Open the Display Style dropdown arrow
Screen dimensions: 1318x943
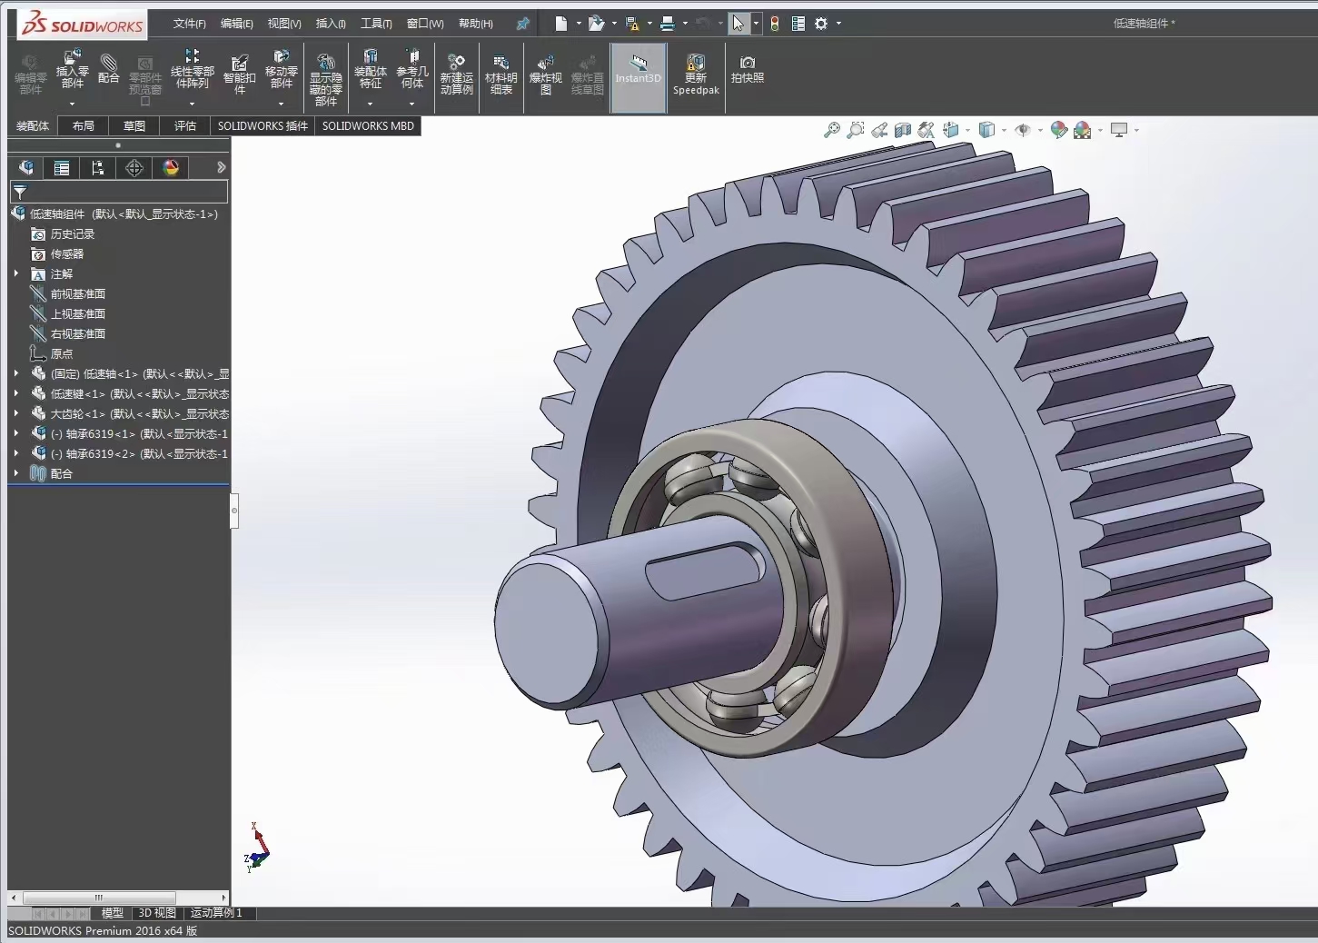coord(1004,130)
